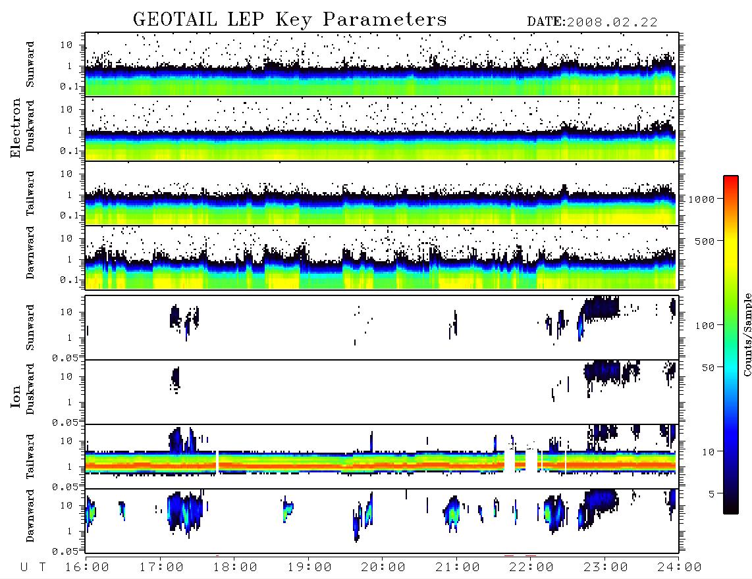The image size is (752, 579).
Task: Click the "GEOTAIL LEP Key Parameters" title
Action: pyautogui.click(x=290, y=20)
